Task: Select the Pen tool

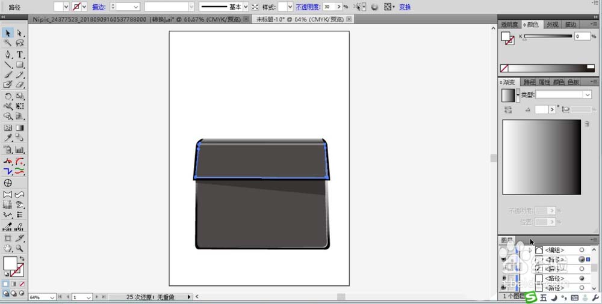Action: tap(7, 55)
